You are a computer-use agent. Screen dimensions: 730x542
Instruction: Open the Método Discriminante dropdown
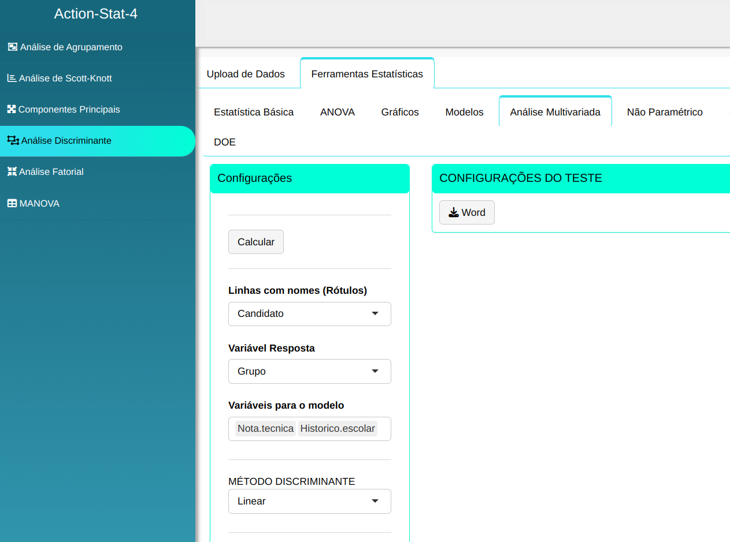[309, 501]
